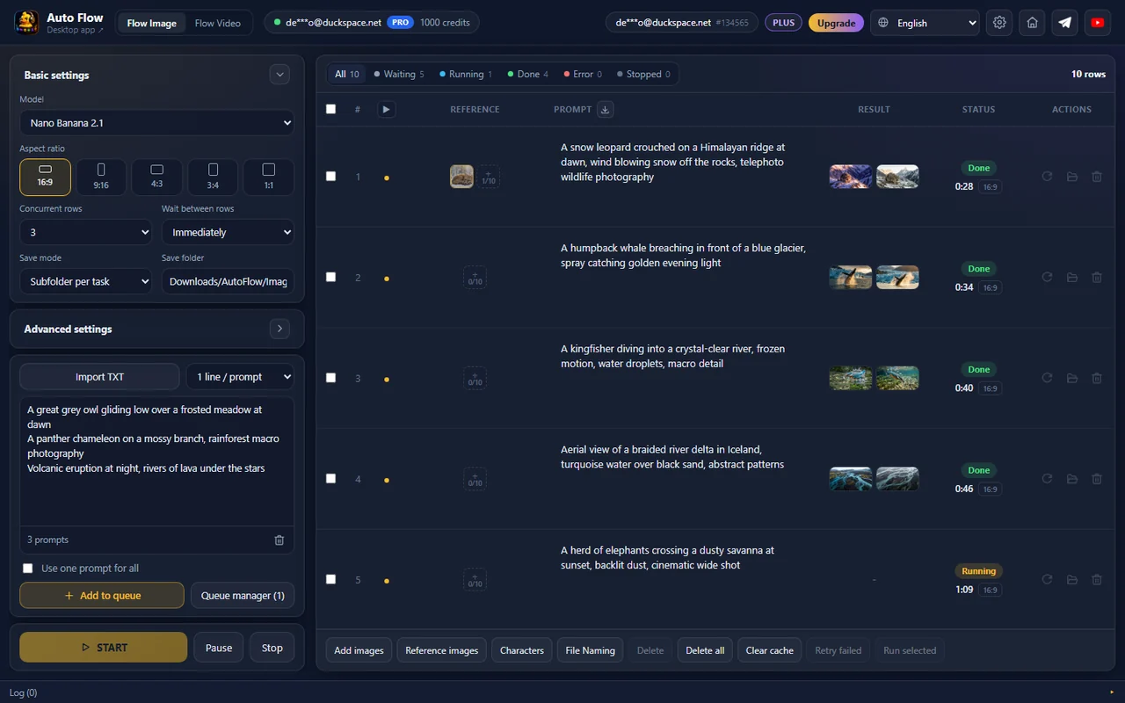Open the English language dropdown

(x=925, y=23)
